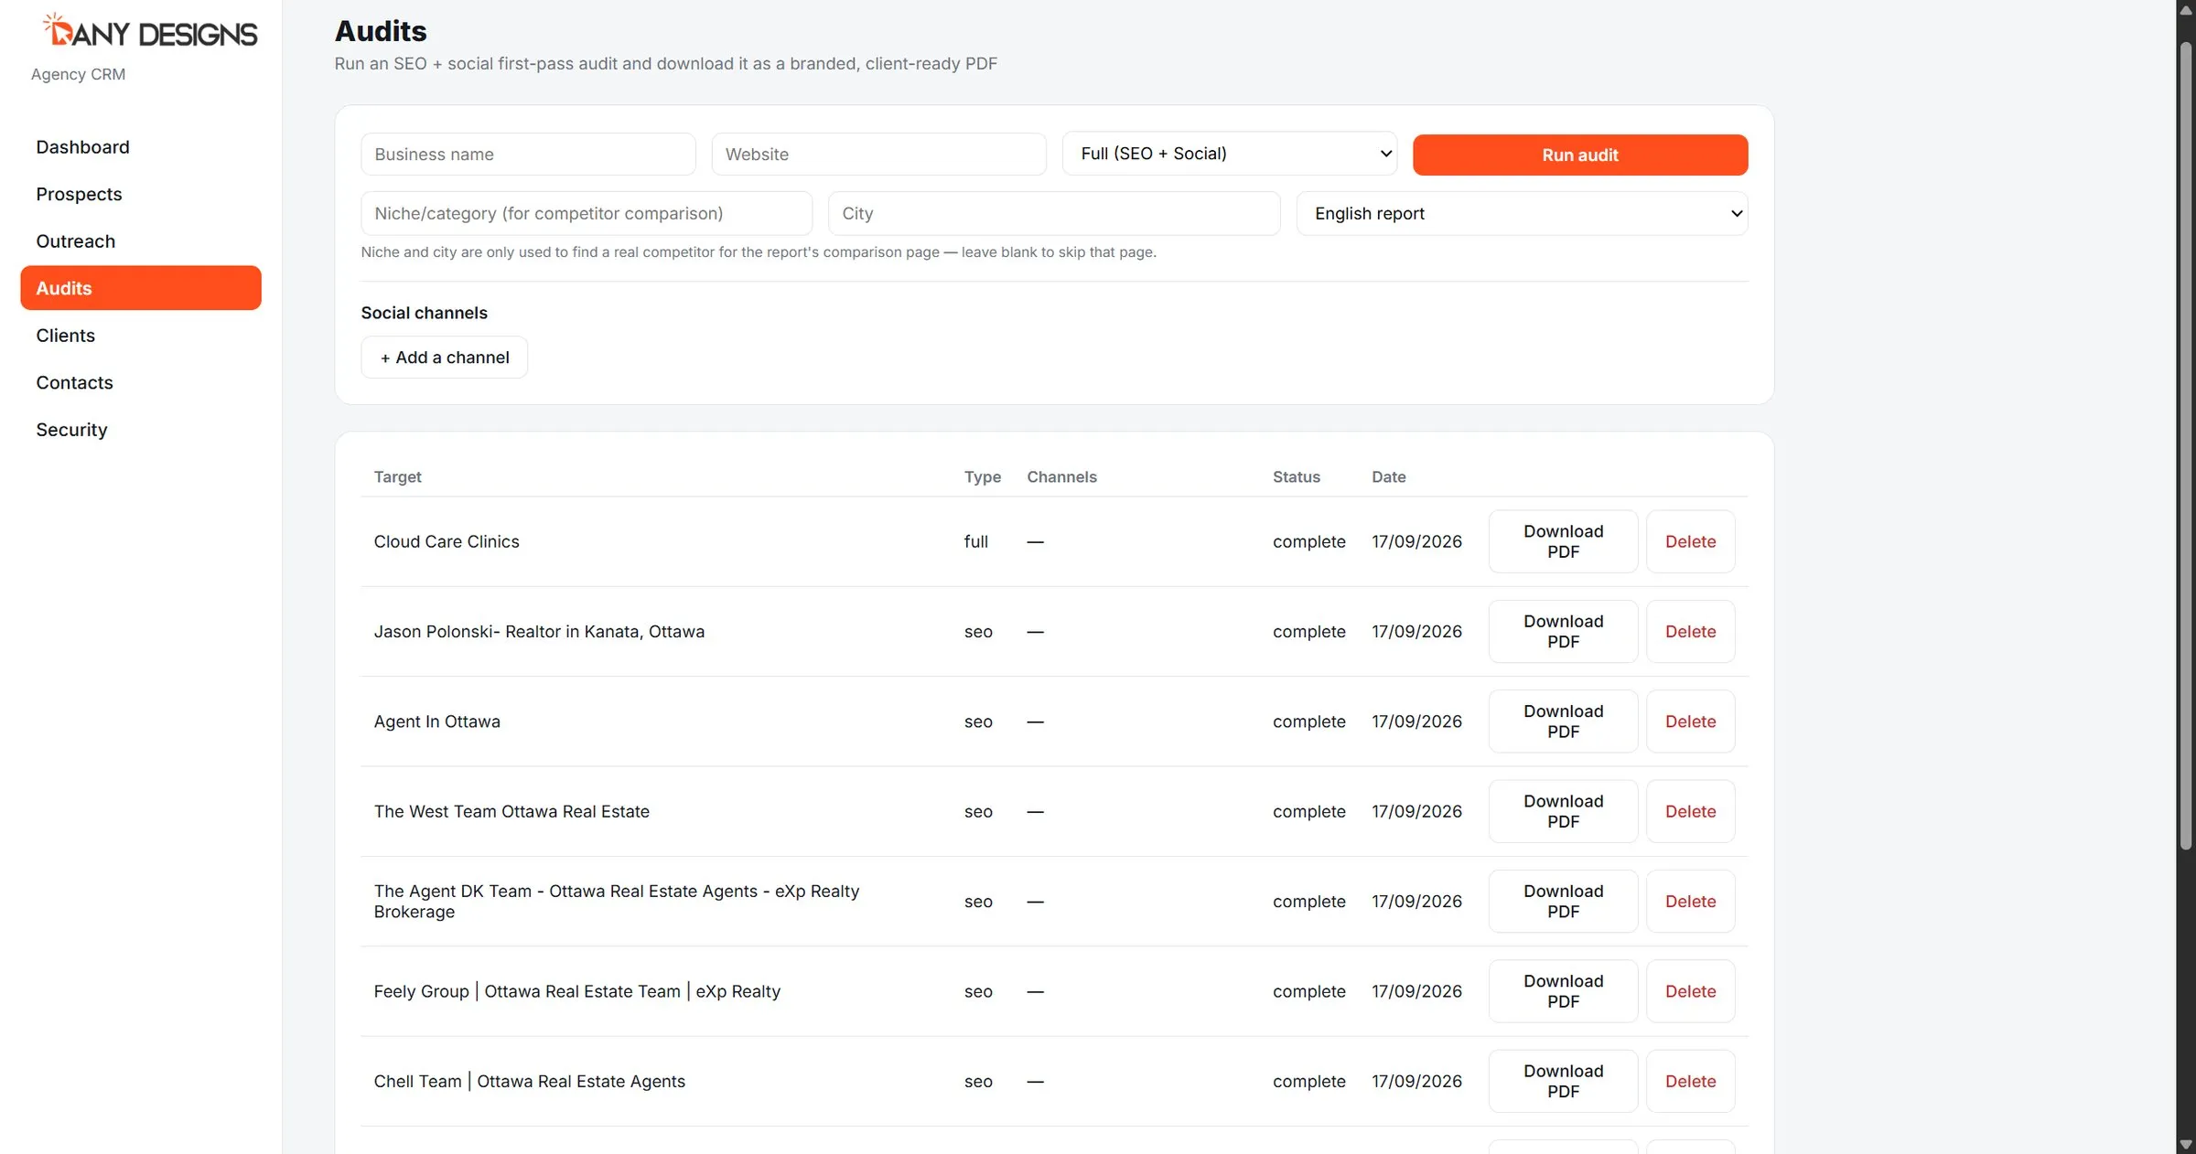
Task: Select the Agent In Ottawa target name
Action: click(437, 721)
